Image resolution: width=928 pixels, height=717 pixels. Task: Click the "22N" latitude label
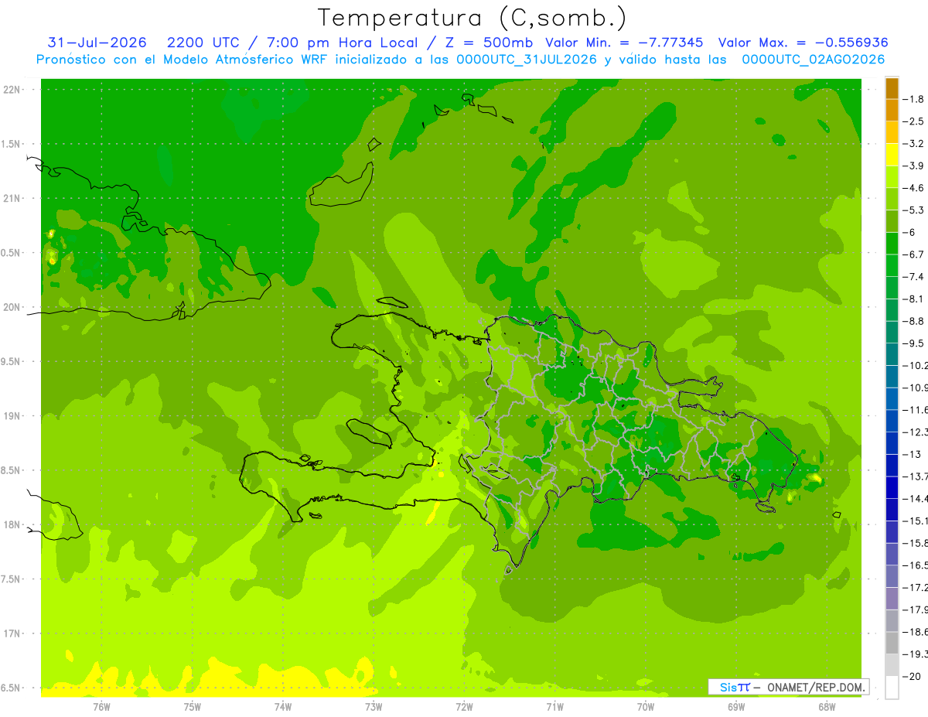[13, 90]
